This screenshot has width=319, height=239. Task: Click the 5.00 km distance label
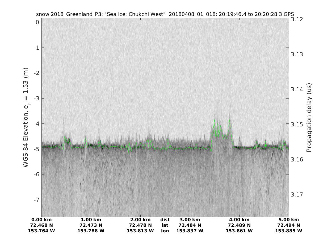pyautogui.click(x=289, y=220)
